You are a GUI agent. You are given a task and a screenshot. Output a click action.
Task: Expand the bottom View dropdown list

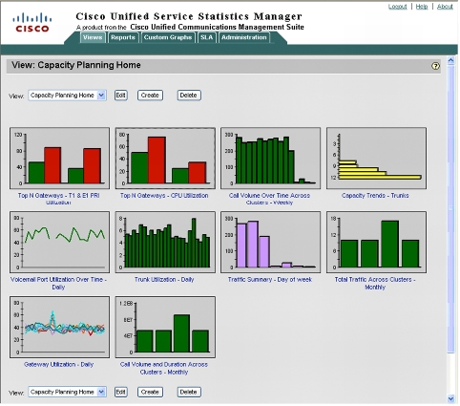[x=101, y=392]
